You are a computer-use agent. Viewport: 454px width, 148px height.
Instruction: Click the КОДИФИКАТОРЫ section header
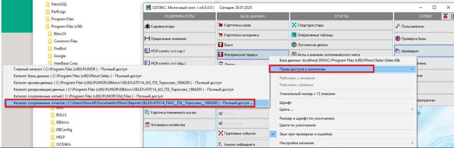(x=180, y=16)
